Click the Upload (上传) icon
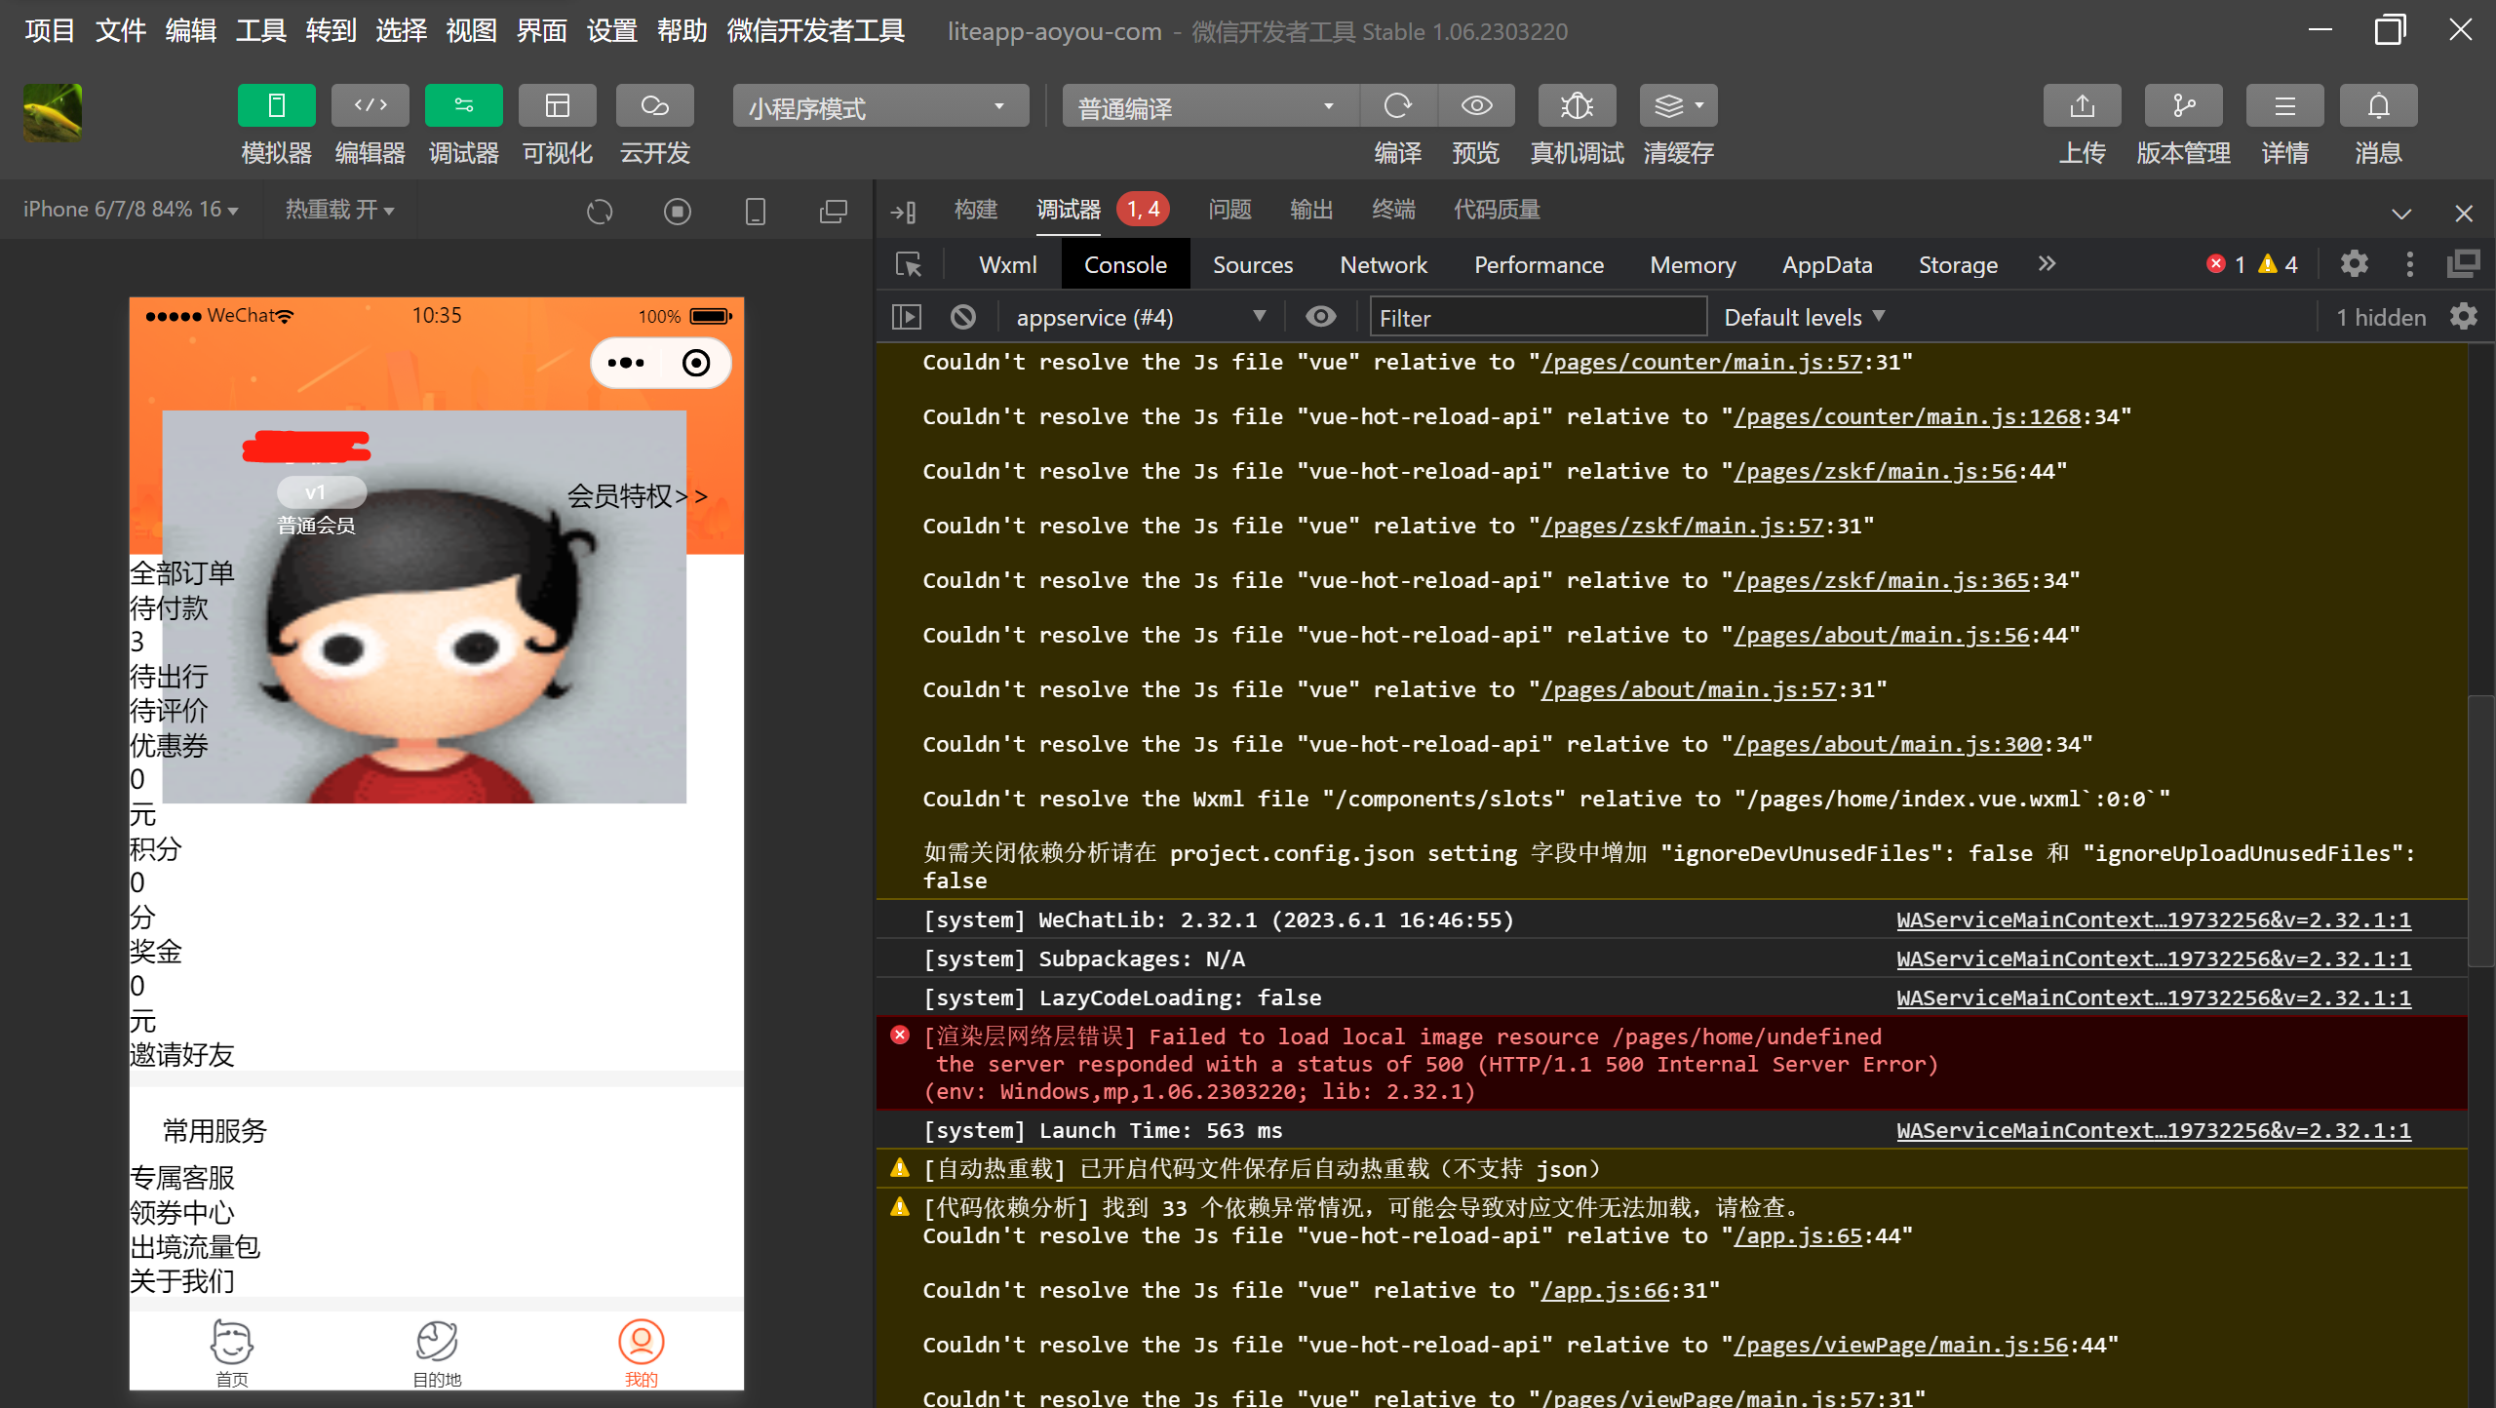The height and width of the screenshot is (1408, 2496). click(2082, 105)
